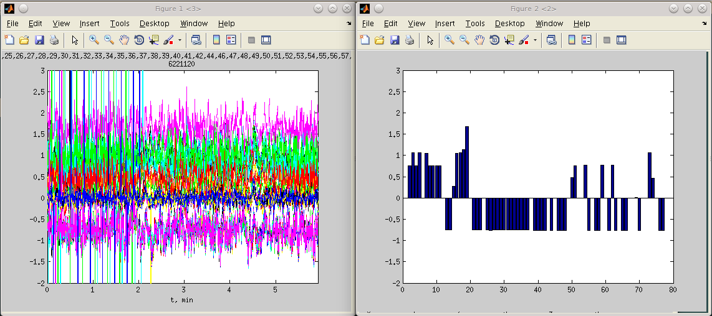Insert colorbar in Figure 1
The height and width of the screenshot is (316, 712).
click(x=216, y=40)
